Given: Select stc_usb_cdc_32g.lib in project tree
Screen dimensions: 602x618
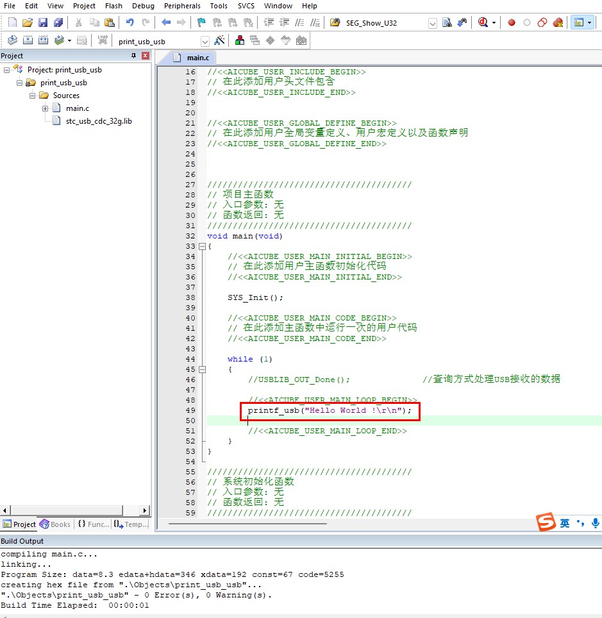Looking at the screenshot, I should click(x=99, y=121).
